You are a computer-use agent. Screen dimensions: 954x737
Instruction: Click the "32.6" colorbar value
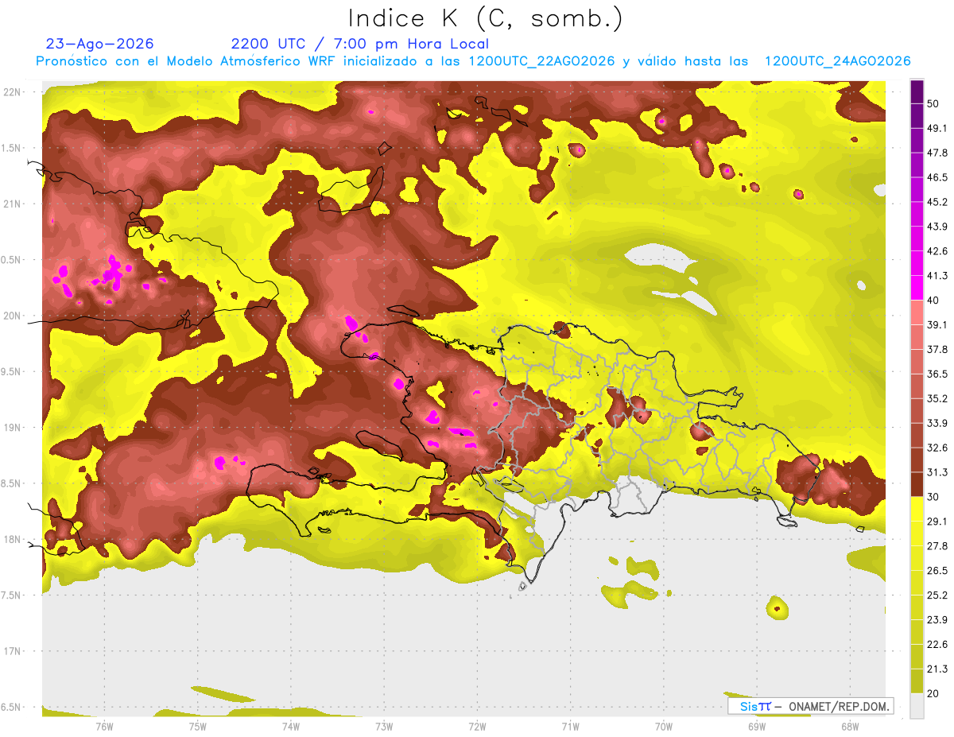(x=937, y=448)
